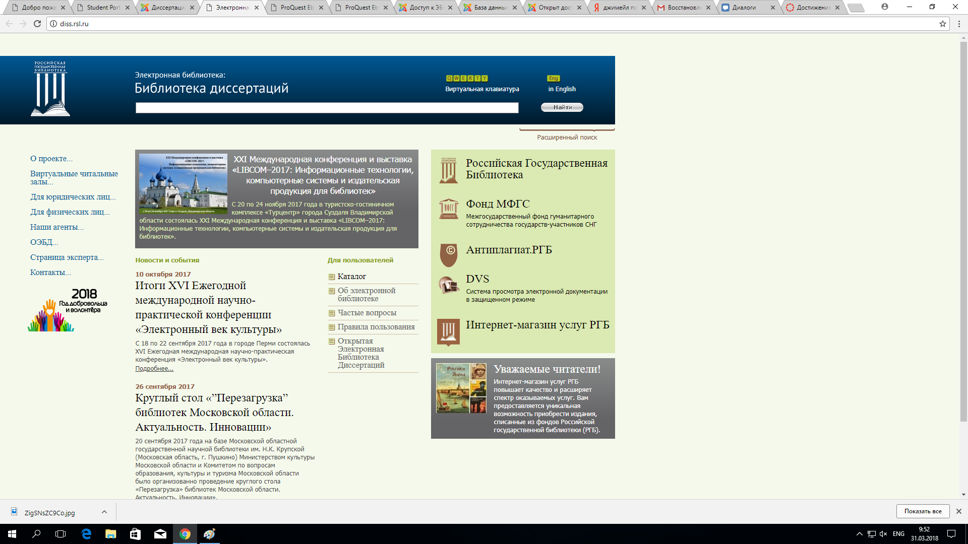Open Microsoft Edge from the taskbar
Image resolution: width=968 pixels, height=544 pixels.
(86, 534)
